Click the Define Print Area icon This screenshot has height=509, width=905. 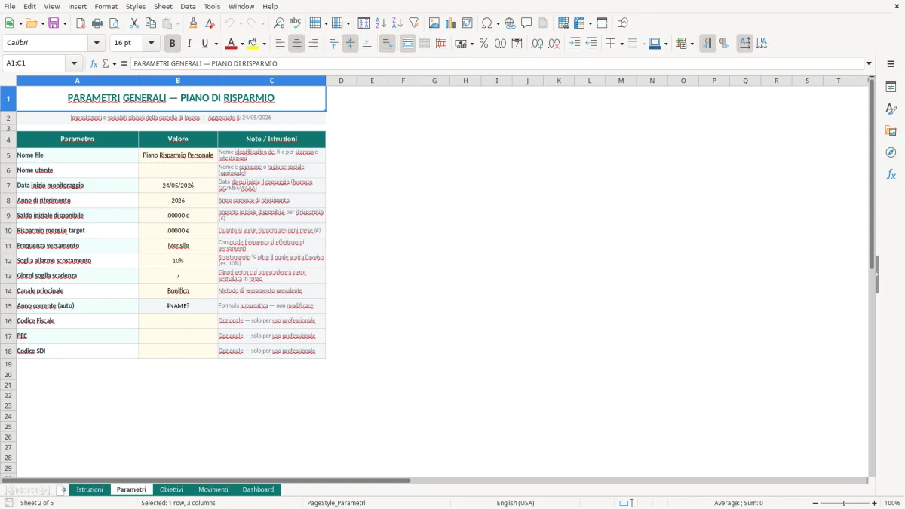[x=563, y=23]
